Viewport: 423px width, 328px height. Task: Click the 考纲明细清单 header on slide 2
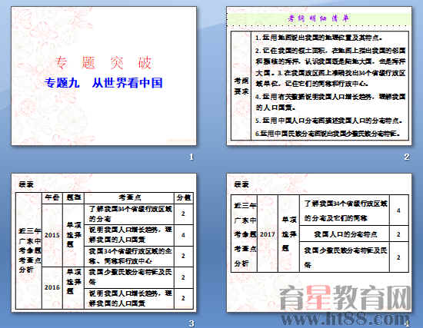tap(318, 18)
